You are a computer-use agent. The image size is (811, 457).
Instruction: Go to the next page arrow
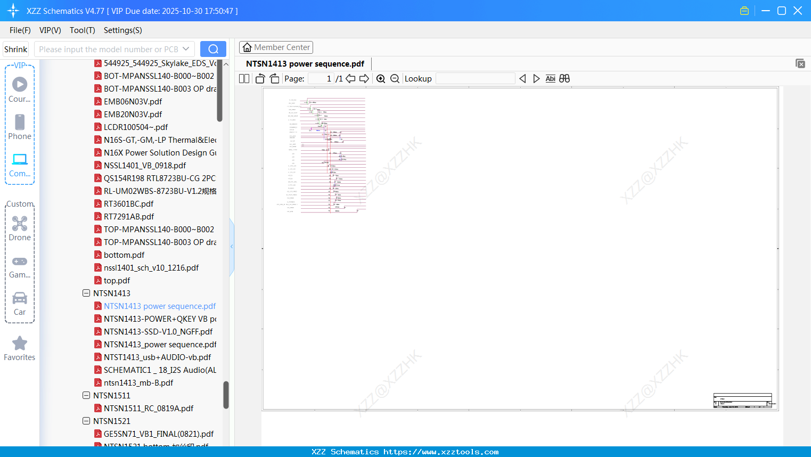click(364, 79)
